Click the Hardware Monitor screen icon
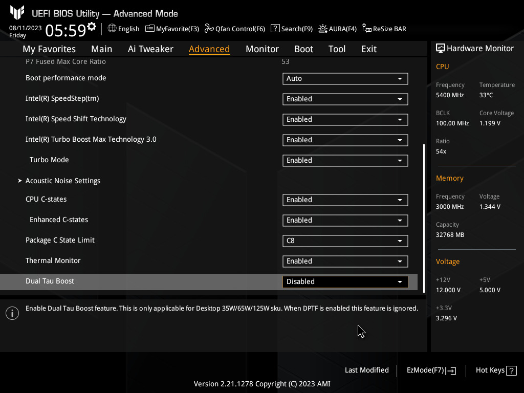Screen dimensions: 524x393 [441, 48]
